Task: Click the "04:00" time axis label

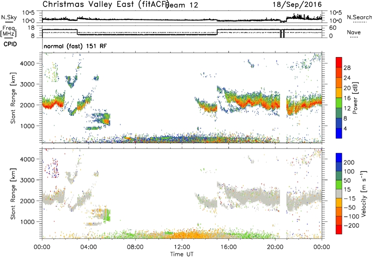Action: point(88,247)
